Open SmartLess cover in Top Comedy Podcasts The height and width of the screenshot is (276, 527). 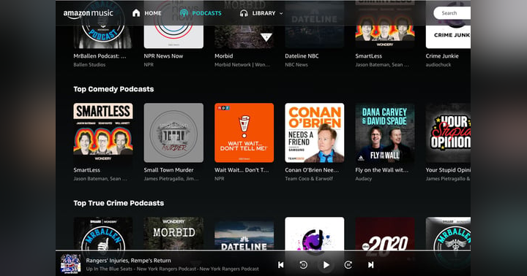tap(103, 133)
